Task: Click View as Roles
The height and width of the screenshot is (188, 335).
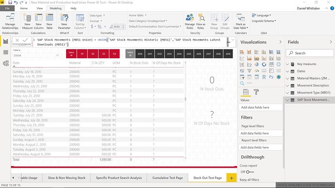Action: pos(201,21)
